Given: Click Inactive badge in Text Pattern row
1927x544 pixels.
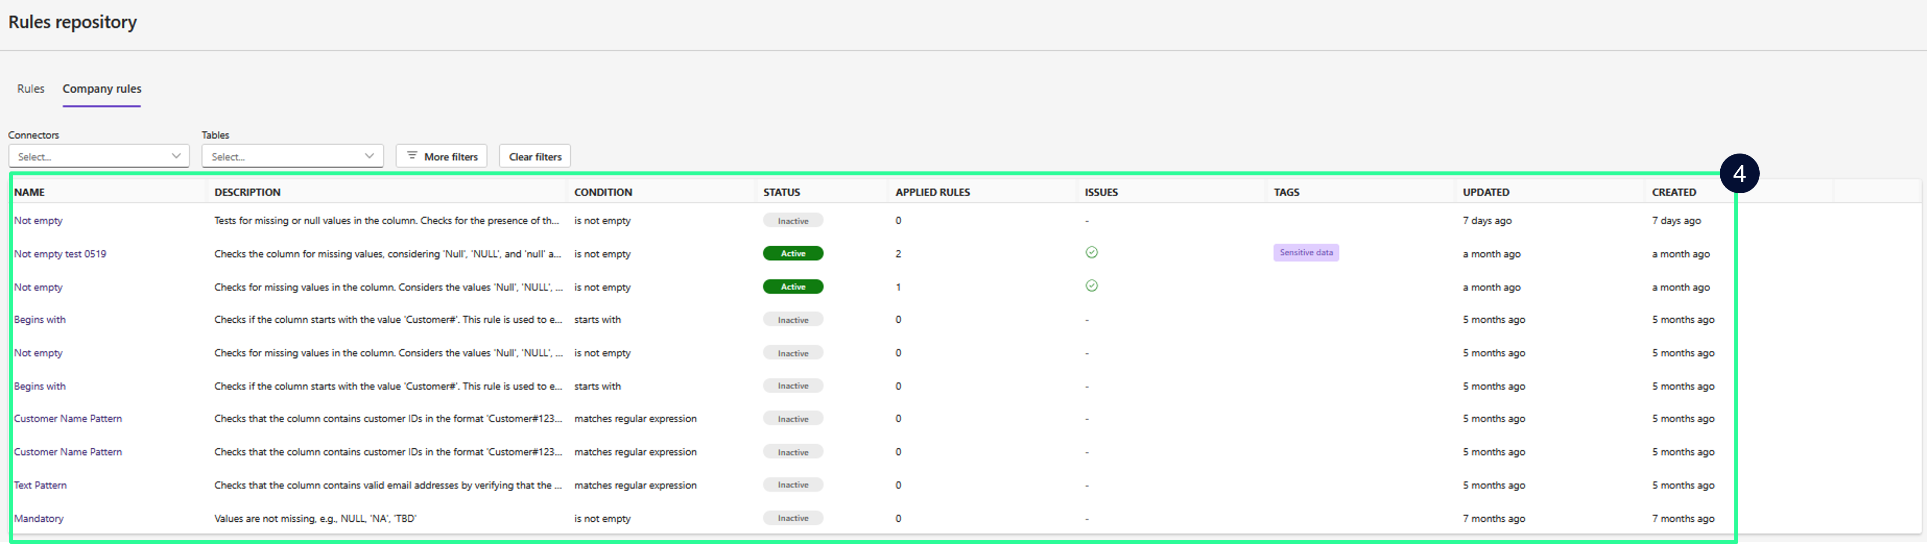Looking at the screenshot, I should click(792, 485).
